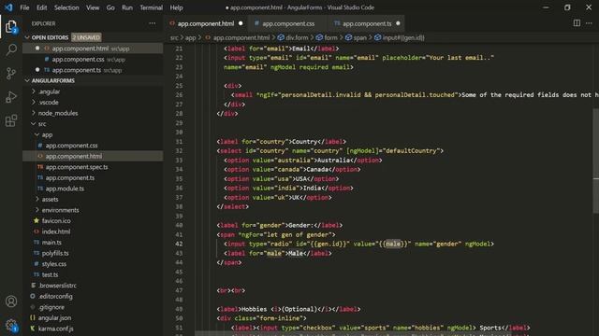The height and width of the screenshot is (336, 599).
Task: Click unsaved dot on app.component.html tab
Action: pyautogui.click(x=241, y=23)
